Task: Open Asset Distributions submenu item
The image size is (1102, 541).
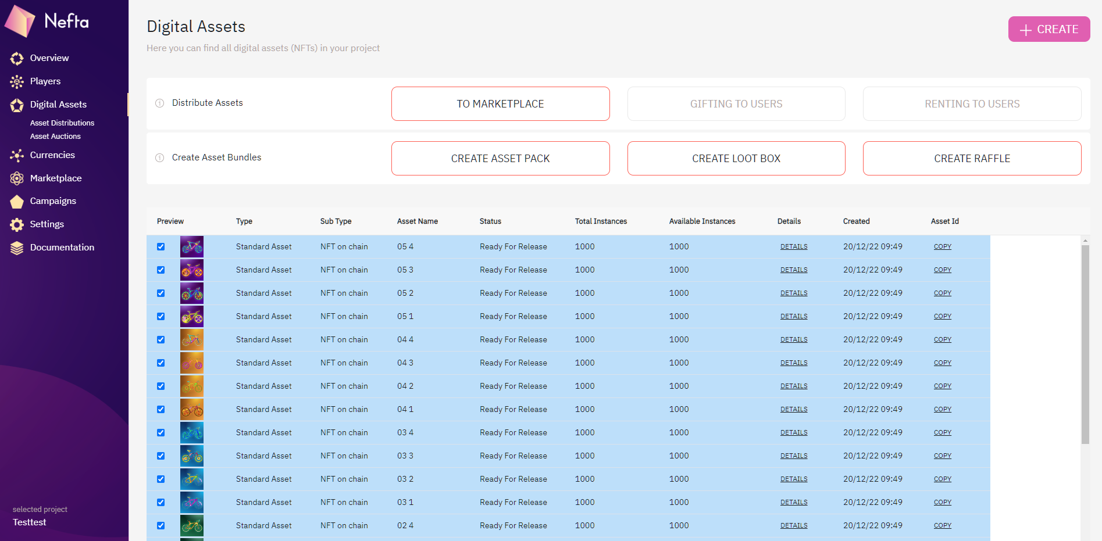Action: click(x=62, y=123)
